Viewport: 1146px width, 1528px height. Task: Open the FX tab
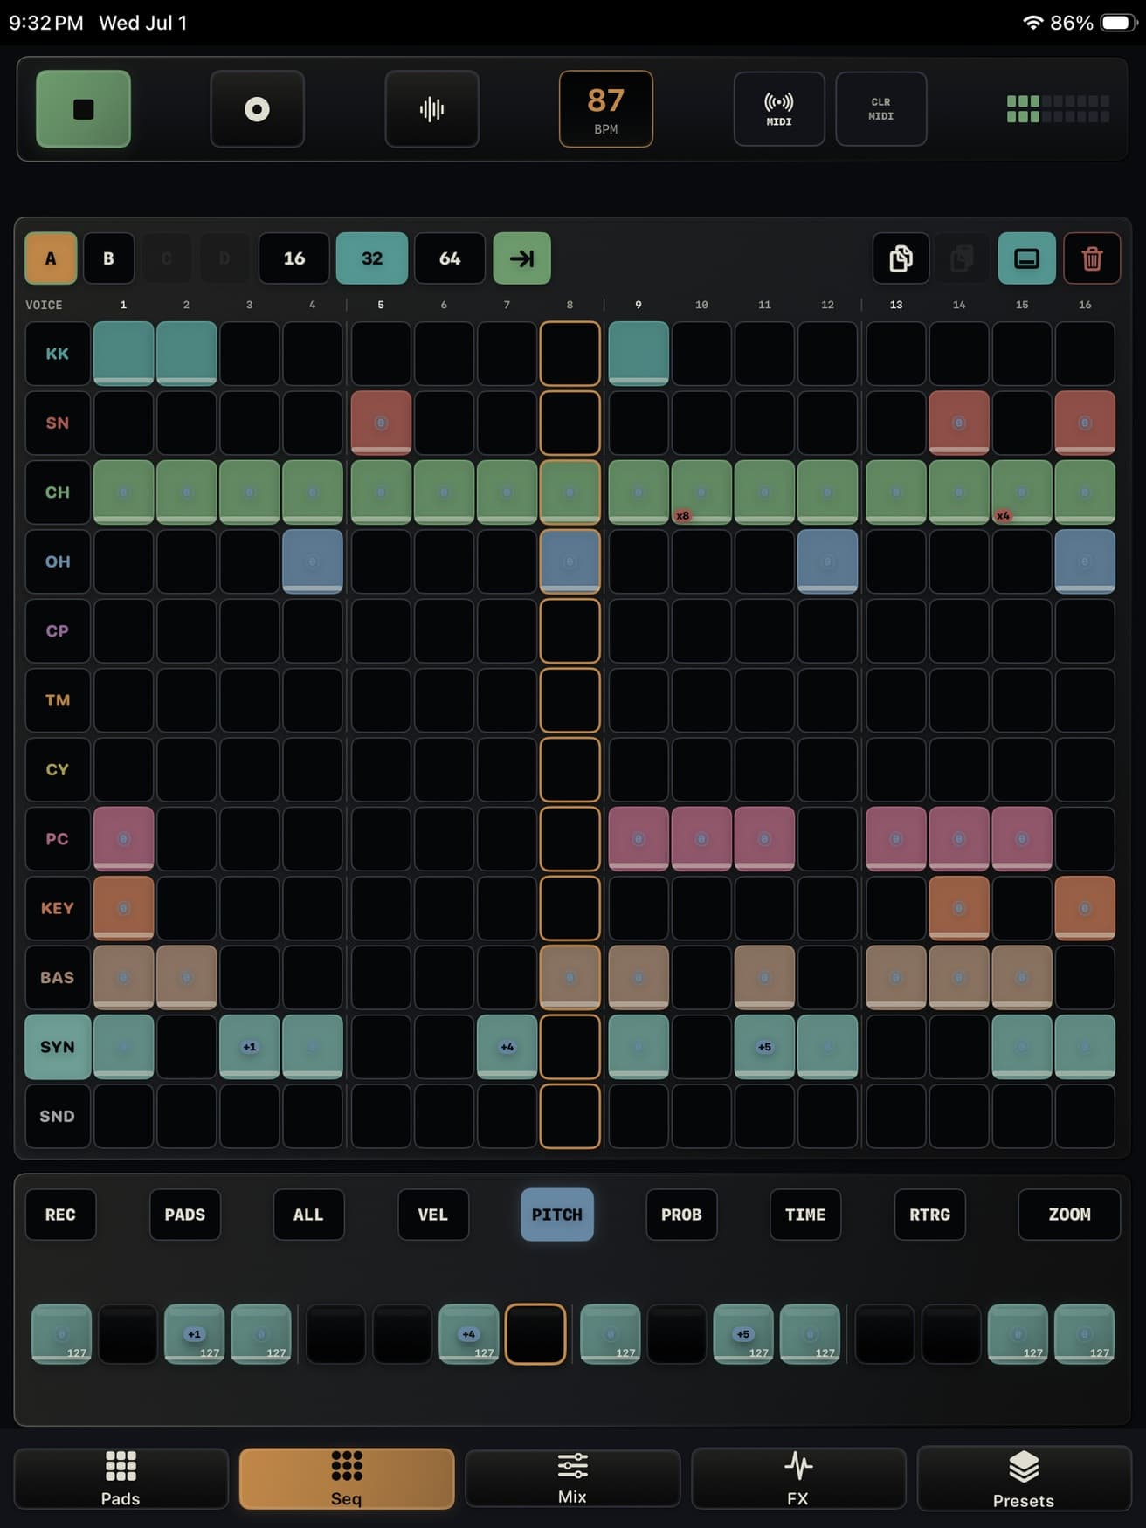pyautogui.click(x=797, y=1478)
